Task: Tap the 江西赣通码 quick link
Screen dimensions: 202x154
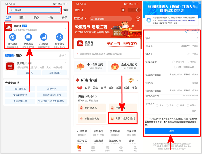Action: coord(55,73)
